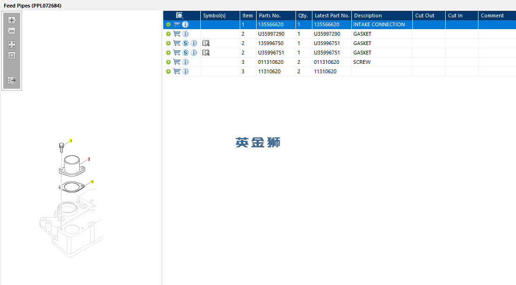Click the Comment column header
The height and width of the screenshot is (285, 516).
[497, 15]
